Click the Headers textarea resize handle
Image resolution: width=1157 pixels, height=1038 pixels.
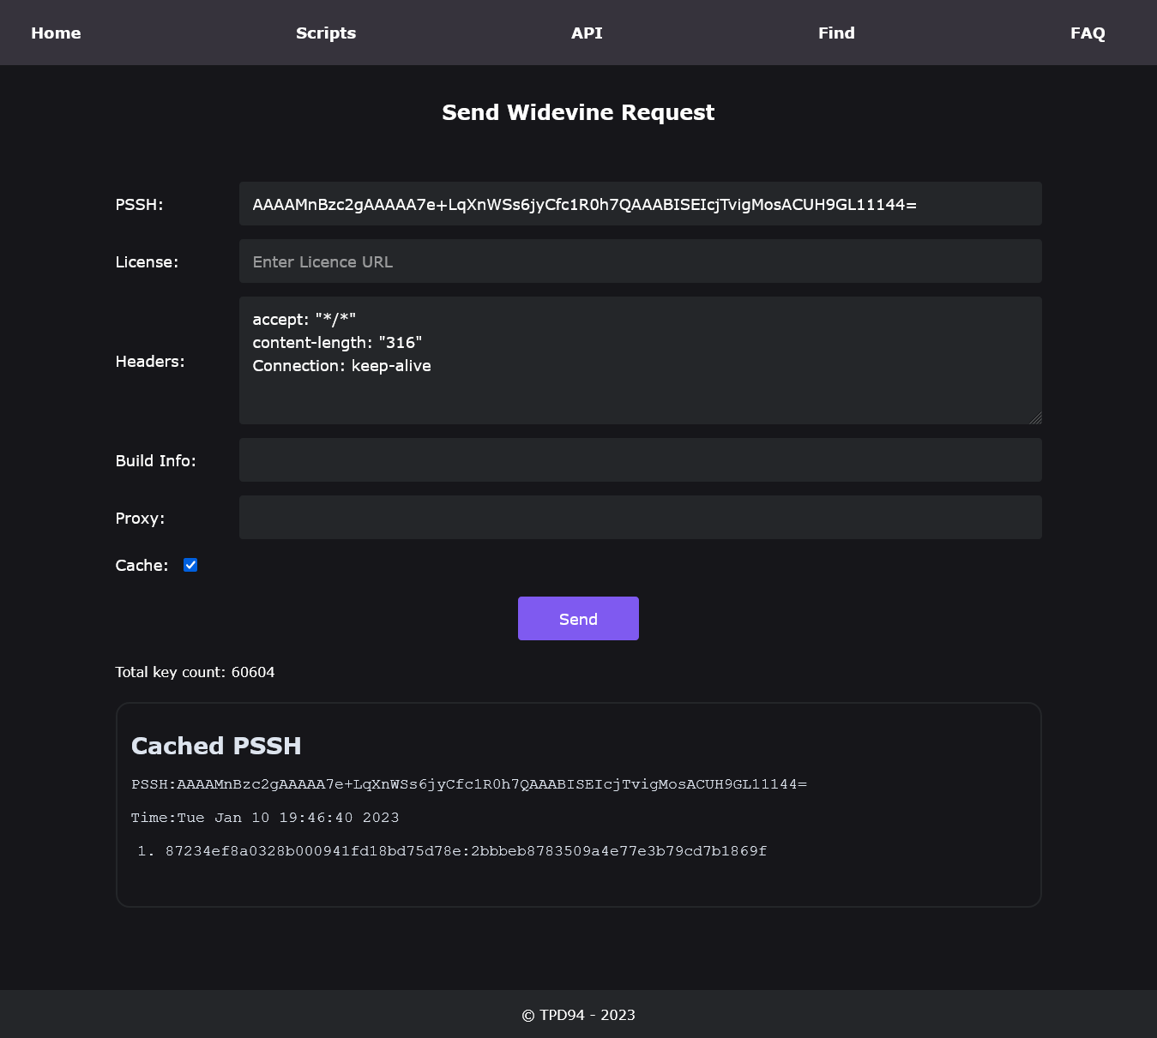click(1035, 417)
